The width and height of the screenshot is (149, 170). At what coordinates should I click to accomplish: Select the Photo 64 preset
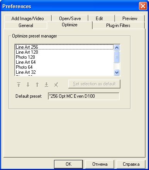(x=24, y=67)
